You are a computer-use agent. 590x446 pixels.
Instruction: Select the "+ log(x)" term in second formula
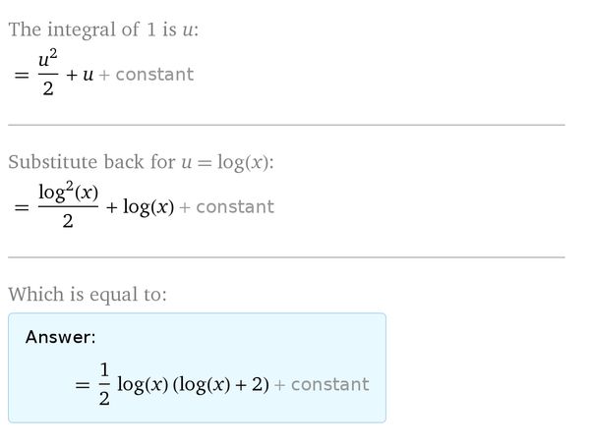click(147, 207)
